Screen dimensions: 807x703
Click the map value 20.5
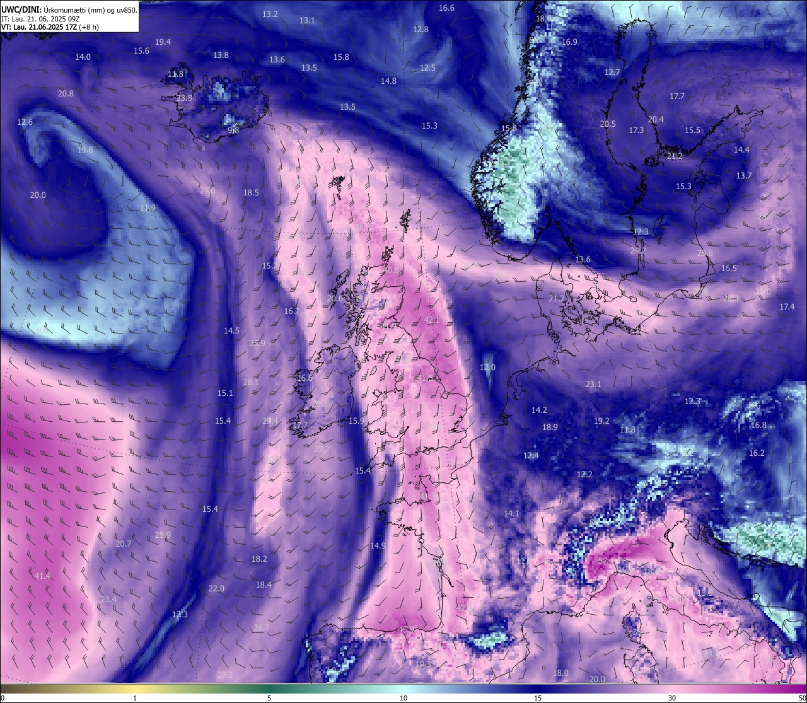pyautogui.click(x=608, y=124)
